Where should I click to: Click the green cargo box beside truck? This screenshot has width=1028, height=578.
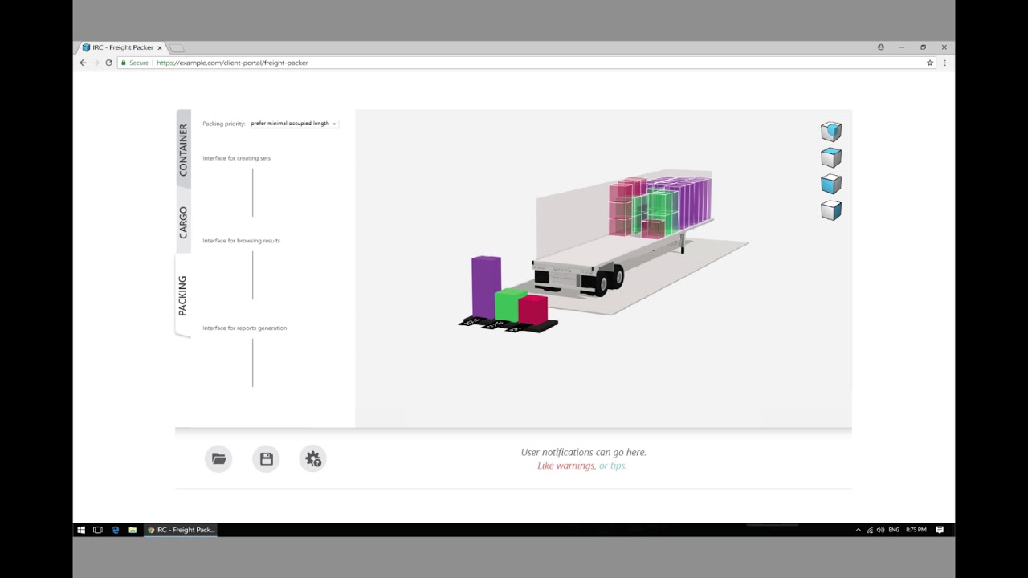point(508,306)
